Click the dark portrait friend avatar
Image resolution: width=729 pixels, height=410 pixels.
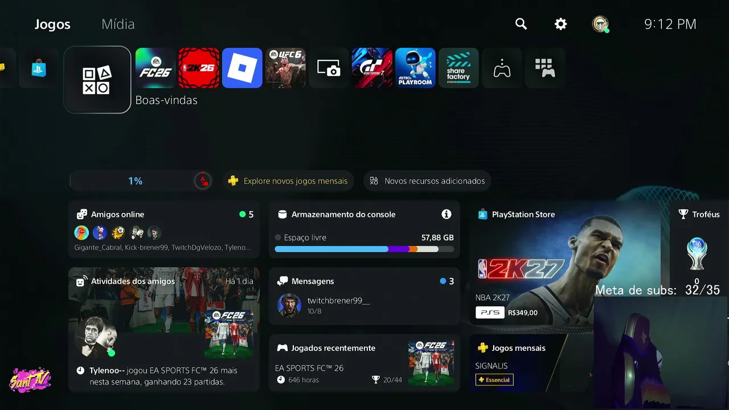[154, 232]
